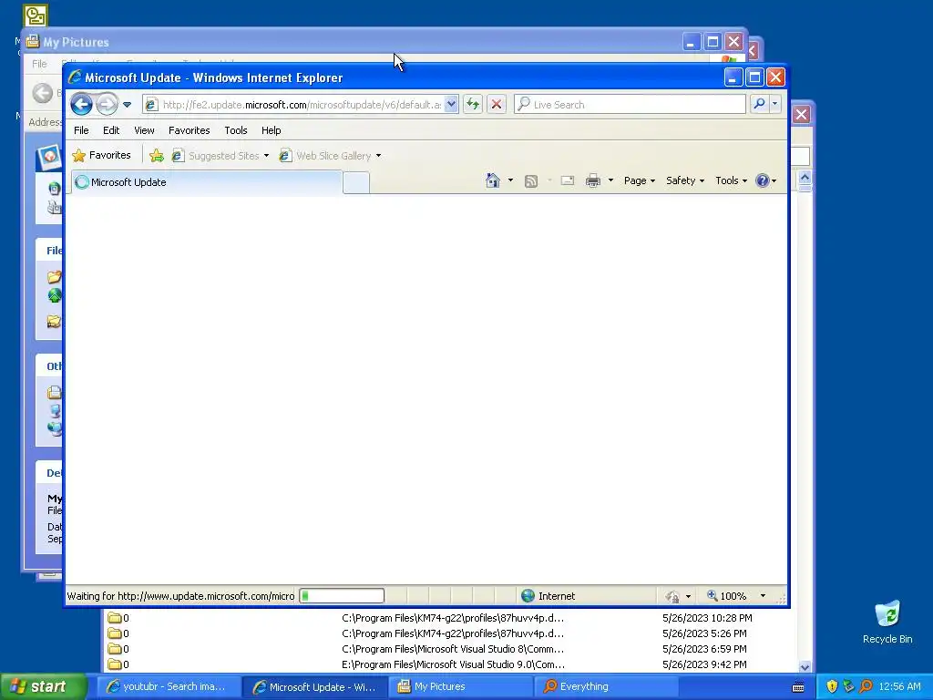Expand the zoom level dropdown arrow

point(763,596)
